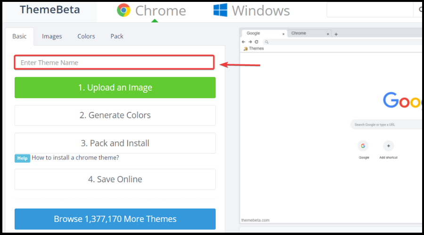This screenshot has height=235, width=424.
Task: Open the Windows section text in header
Action: 261,11
